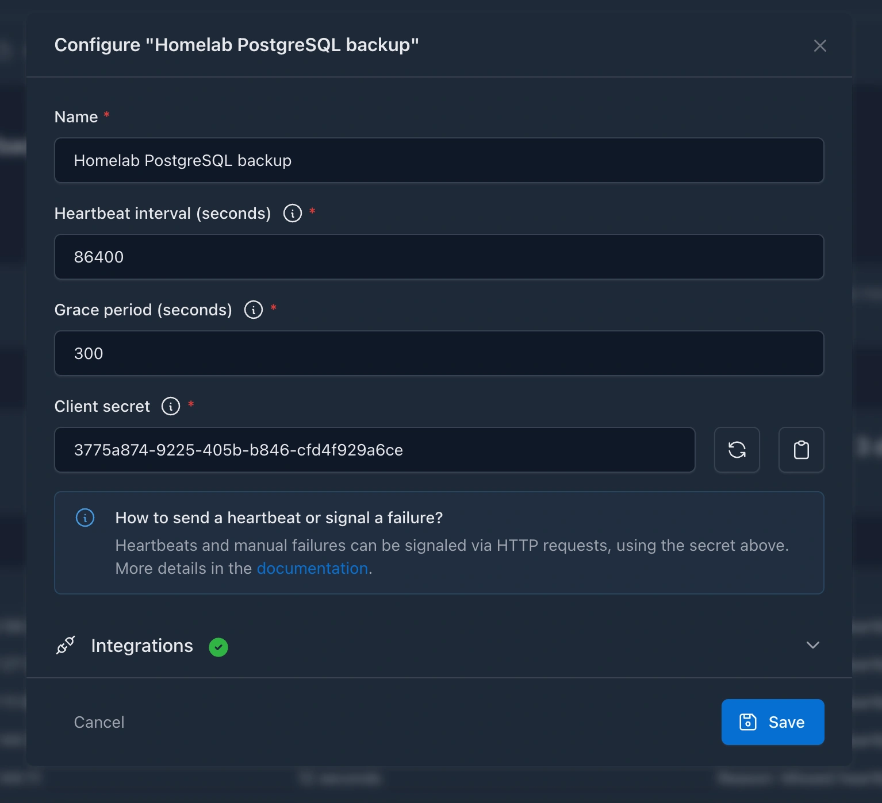The width and height of the screenshot is (882, 803).
Task: Click the Integrations section label
Action: point(142,646)
